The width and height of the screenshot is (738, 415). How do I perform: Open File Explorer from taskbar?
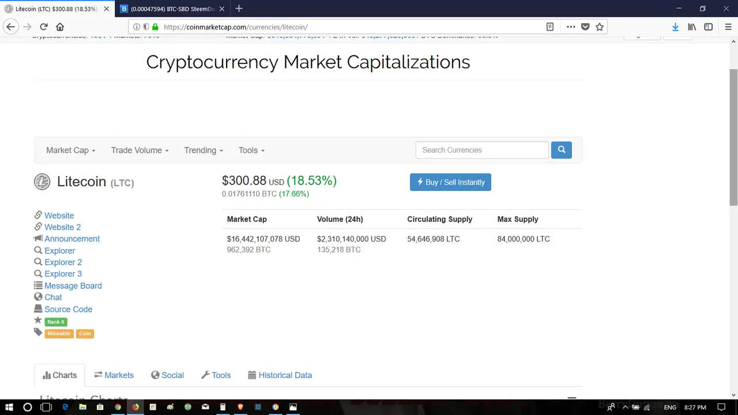(x=82, y=407)
